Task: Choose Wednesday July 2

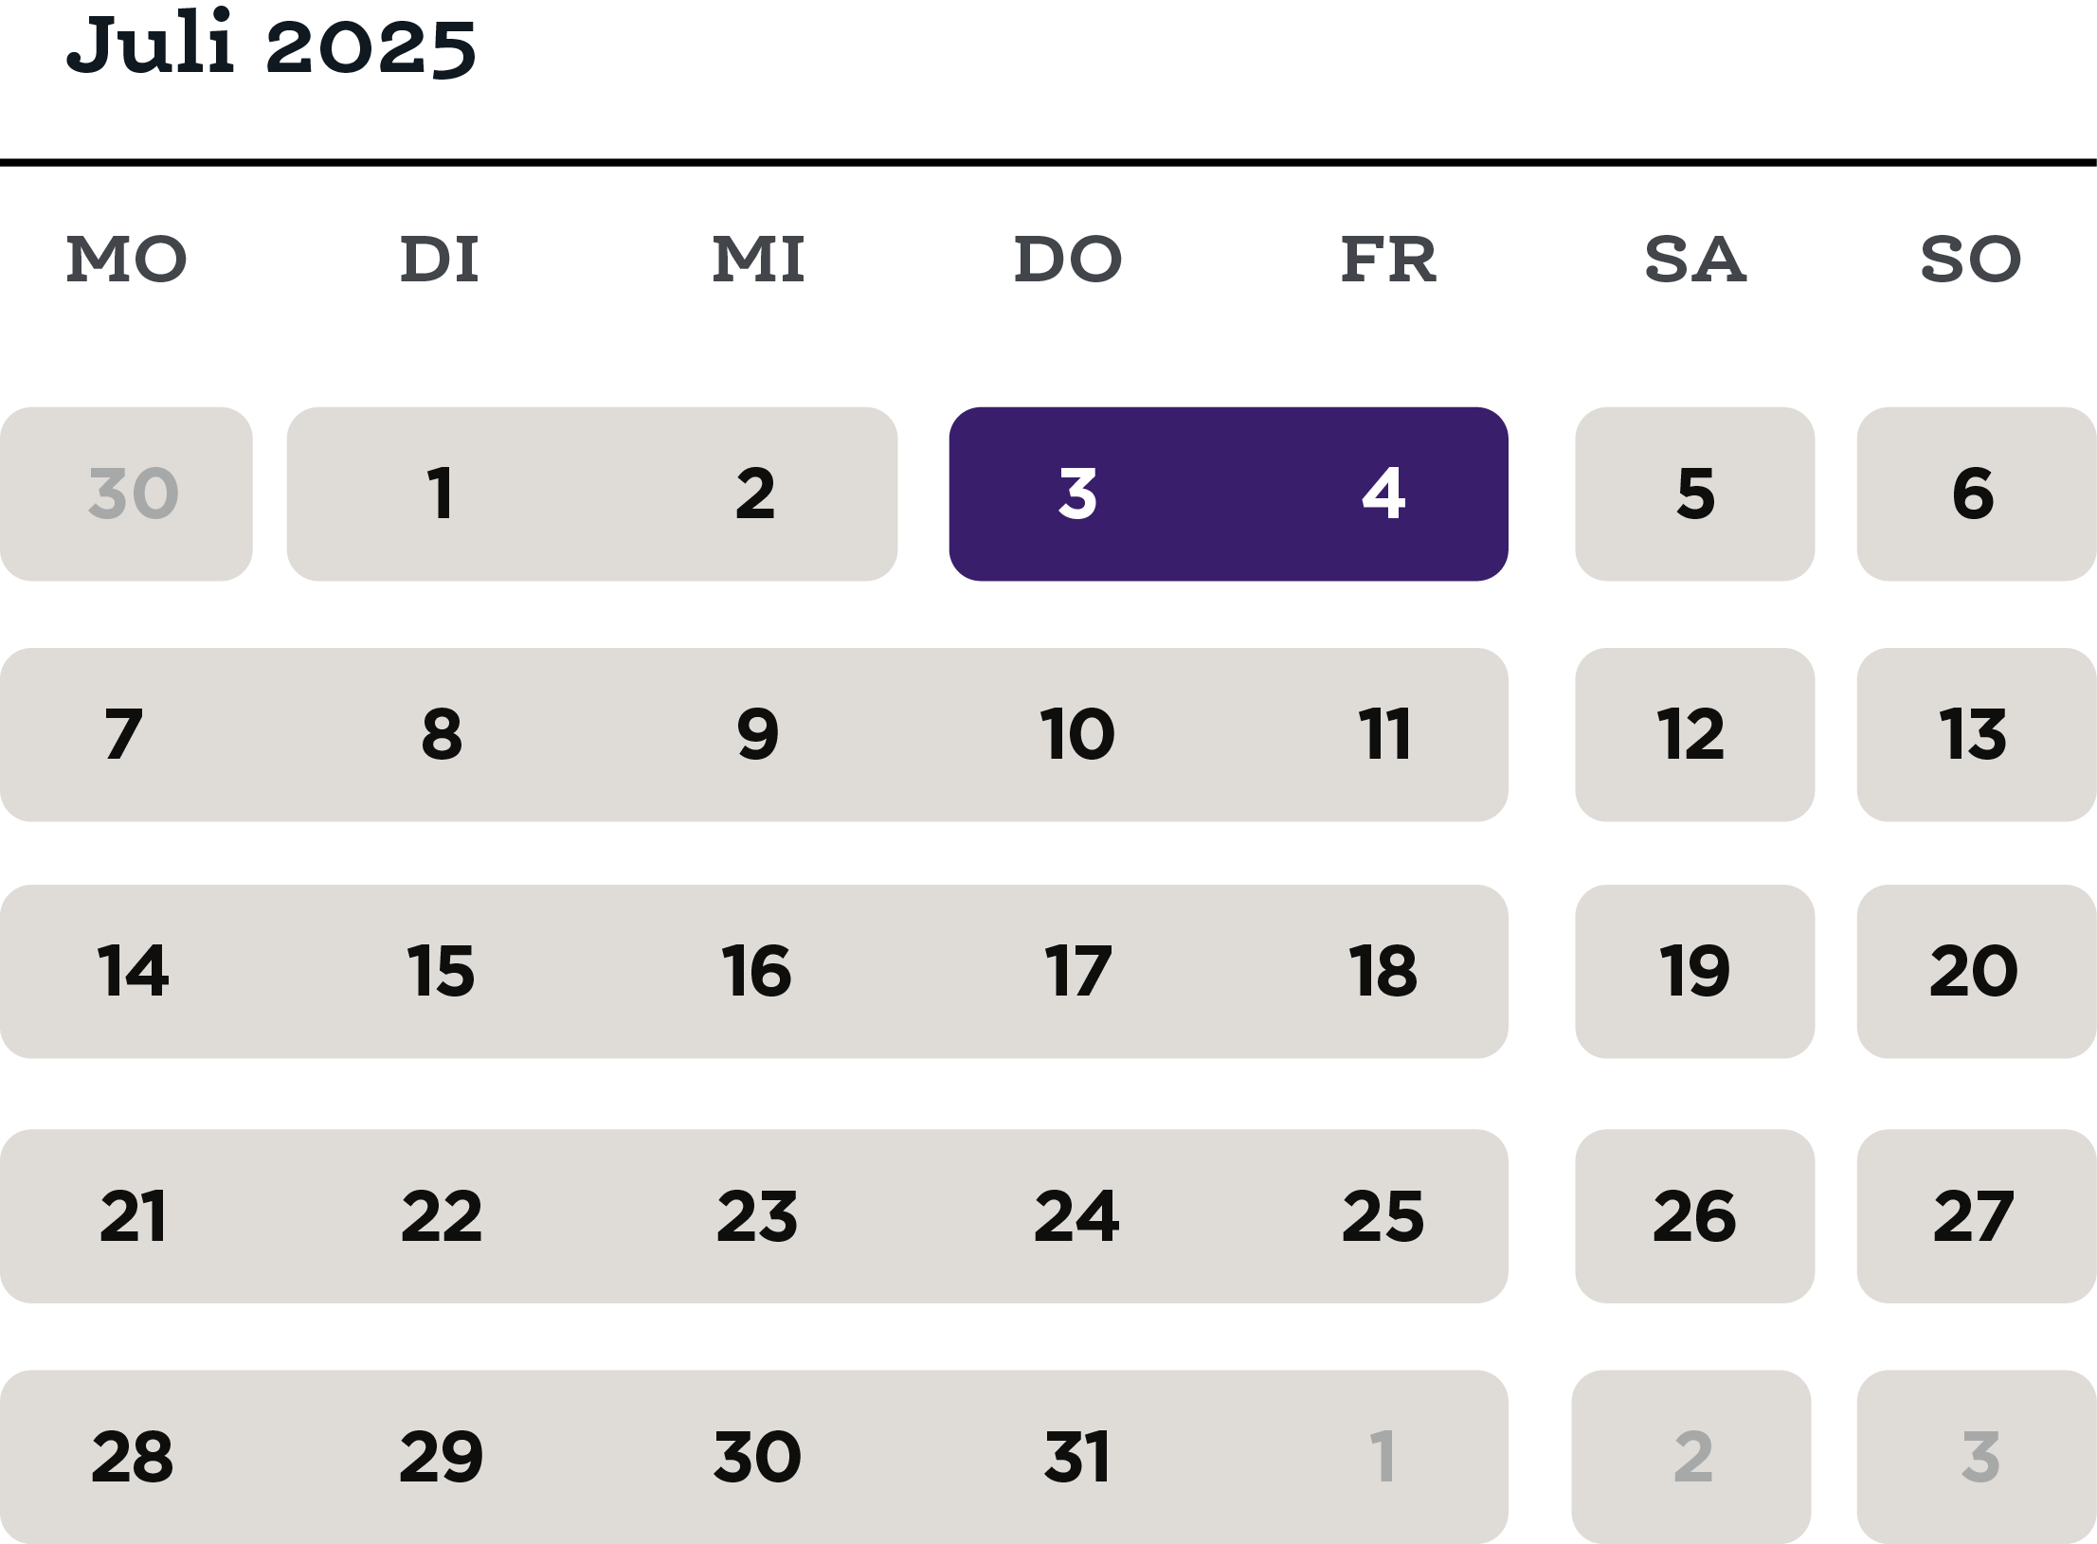Action: (755, 494)
